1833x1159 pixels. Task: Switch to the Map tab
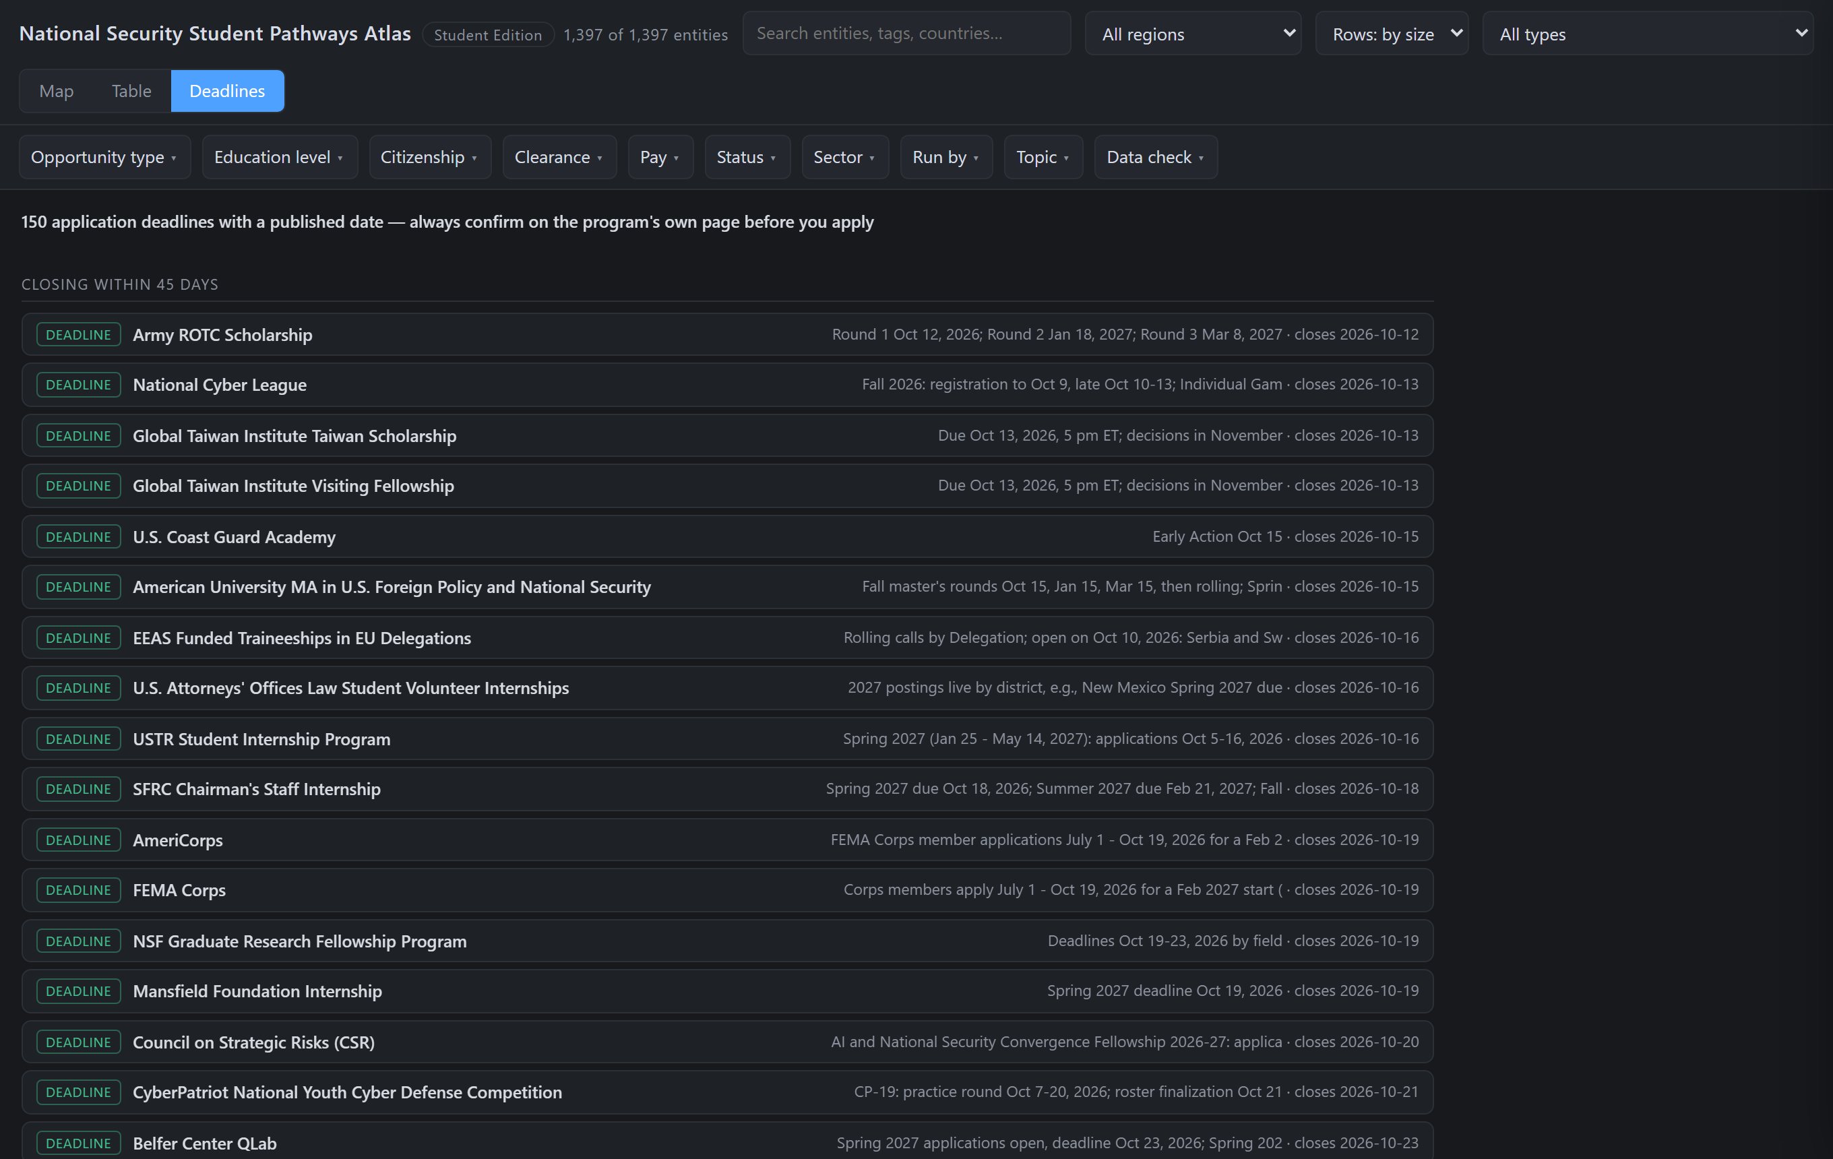click(57, 90)
